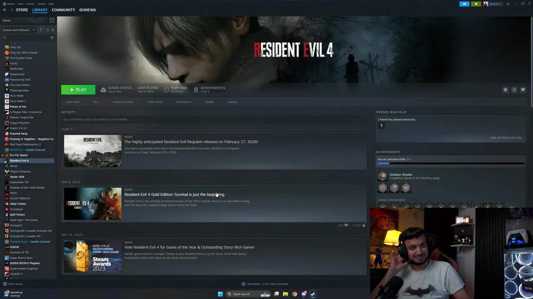
Task: Switch to the STORE tab
Action: tap(22, 10)
